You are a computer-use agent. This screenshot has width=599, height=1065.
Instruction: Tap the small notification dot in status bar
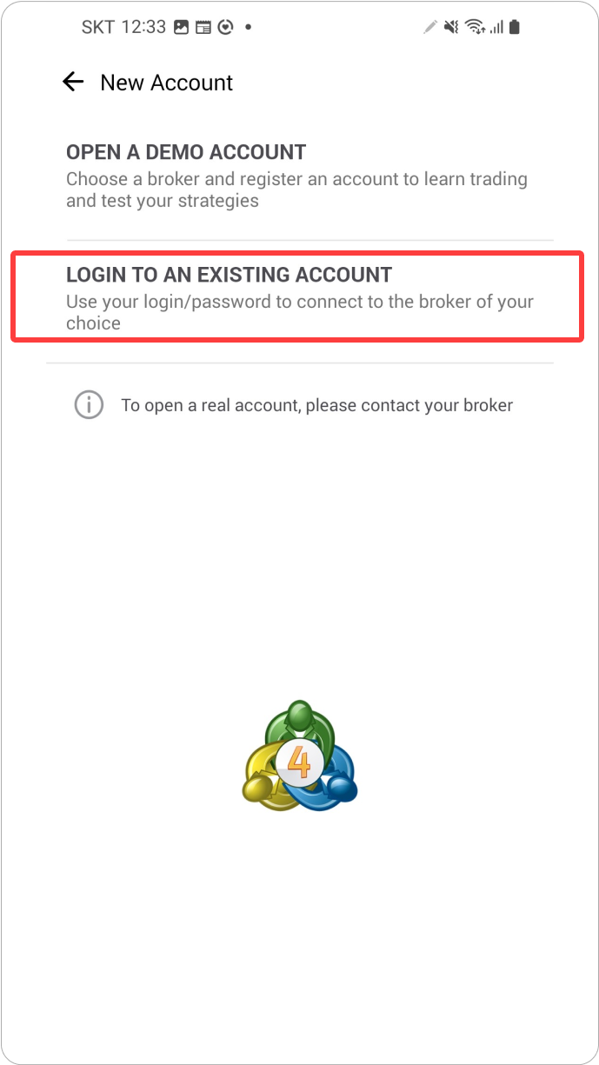pos(248,28)
